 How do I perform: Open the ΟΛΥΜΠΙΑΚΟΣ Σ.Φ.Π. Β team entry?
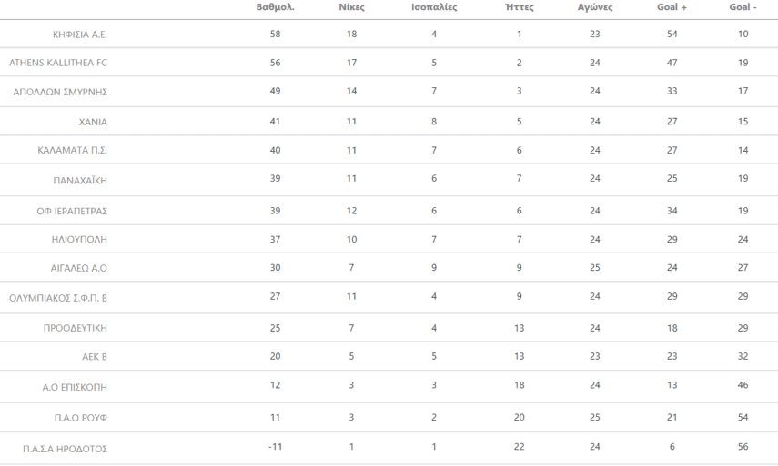click(58, 297)
